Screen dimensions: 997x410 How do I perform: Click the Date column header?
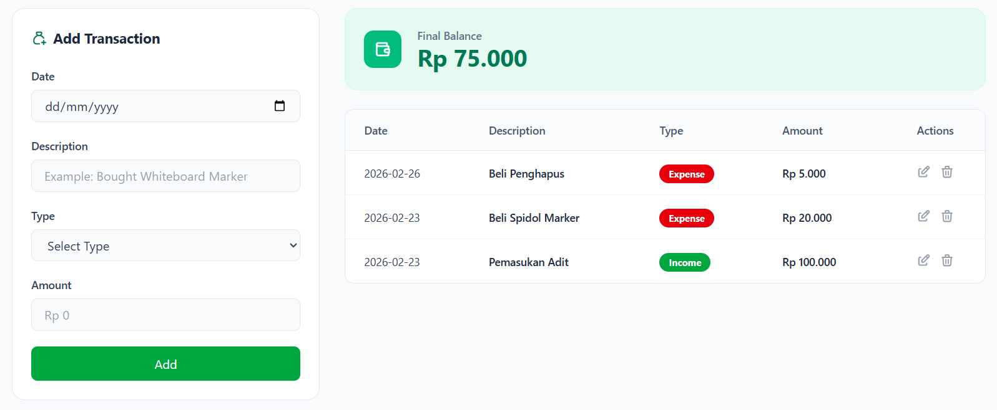376,131
